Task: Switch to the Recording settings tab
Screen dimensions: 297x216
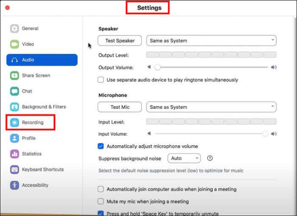Action: point(33,123)
